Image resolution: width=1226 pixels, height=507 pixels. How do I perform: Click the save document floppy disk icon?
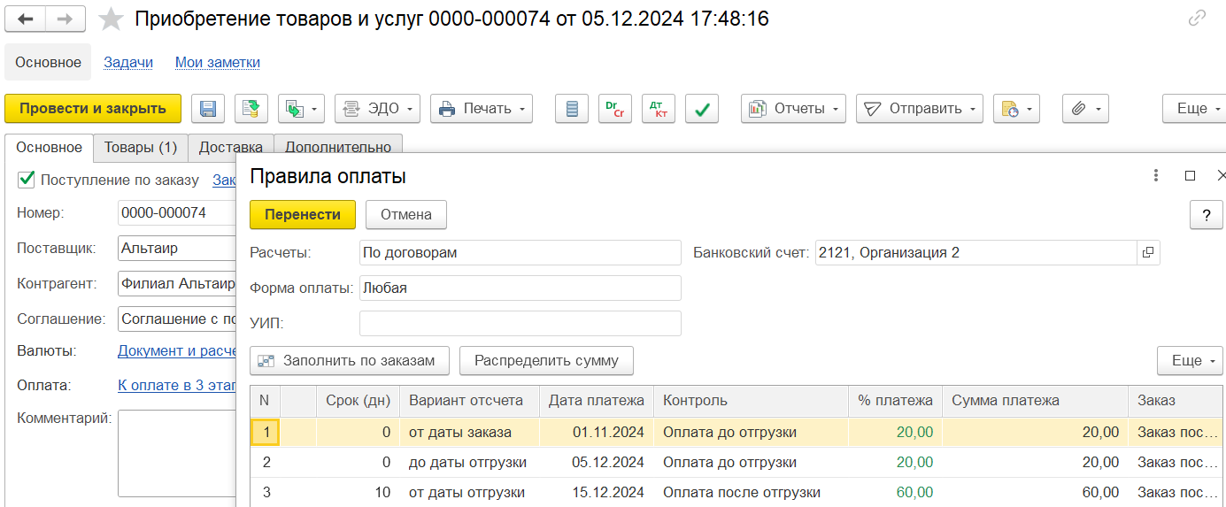tap(208, 109)
